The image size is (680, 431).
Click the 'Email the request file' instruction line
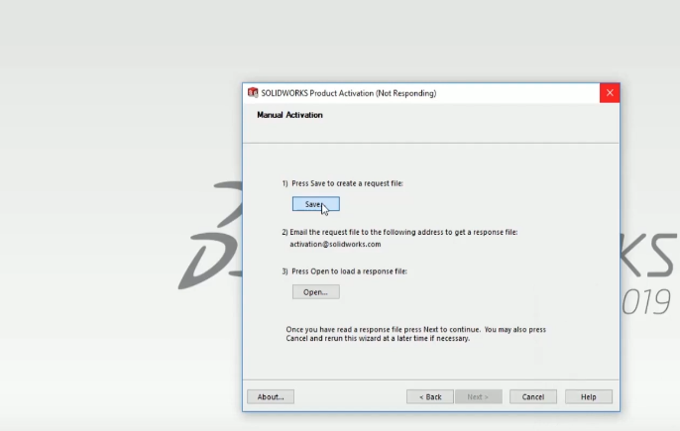(x=399, y=233)
